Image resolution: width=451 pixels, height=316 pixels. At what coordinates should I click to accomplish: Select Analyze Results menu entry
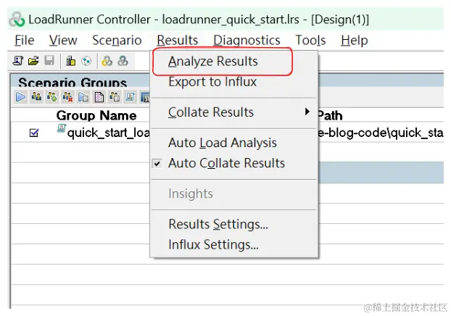click(213, 62)
